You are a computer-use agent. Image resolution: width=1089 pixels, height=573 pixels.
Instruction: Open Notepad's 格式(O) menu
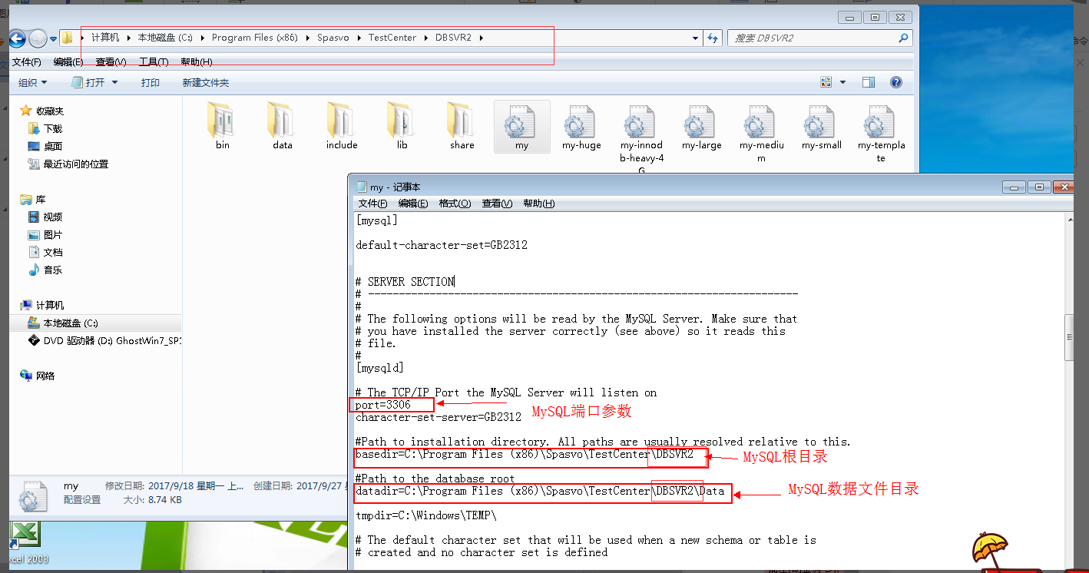pos(454,204)
